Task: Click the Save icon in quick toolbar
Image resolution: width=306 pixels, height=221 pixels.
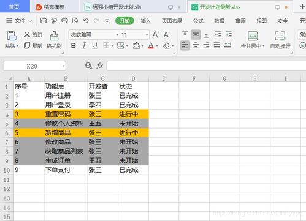Action: (x=44, y=21)
